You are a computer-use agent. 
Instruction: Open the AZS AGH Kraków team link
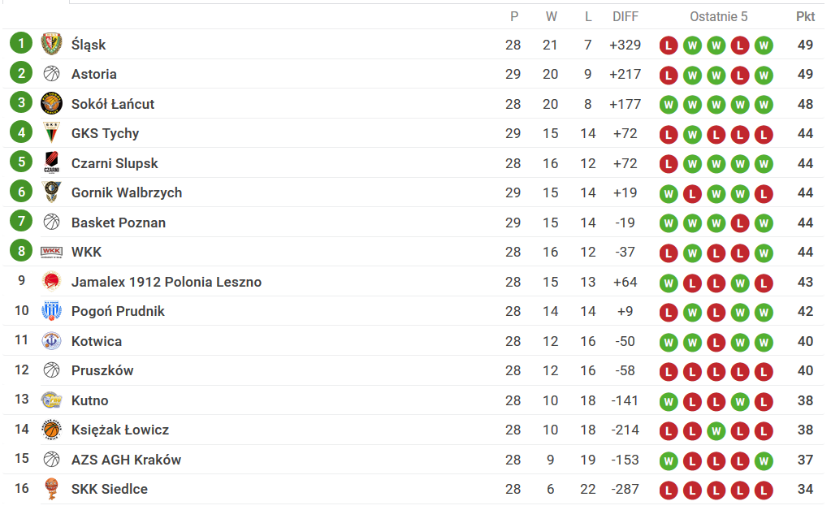126,460
